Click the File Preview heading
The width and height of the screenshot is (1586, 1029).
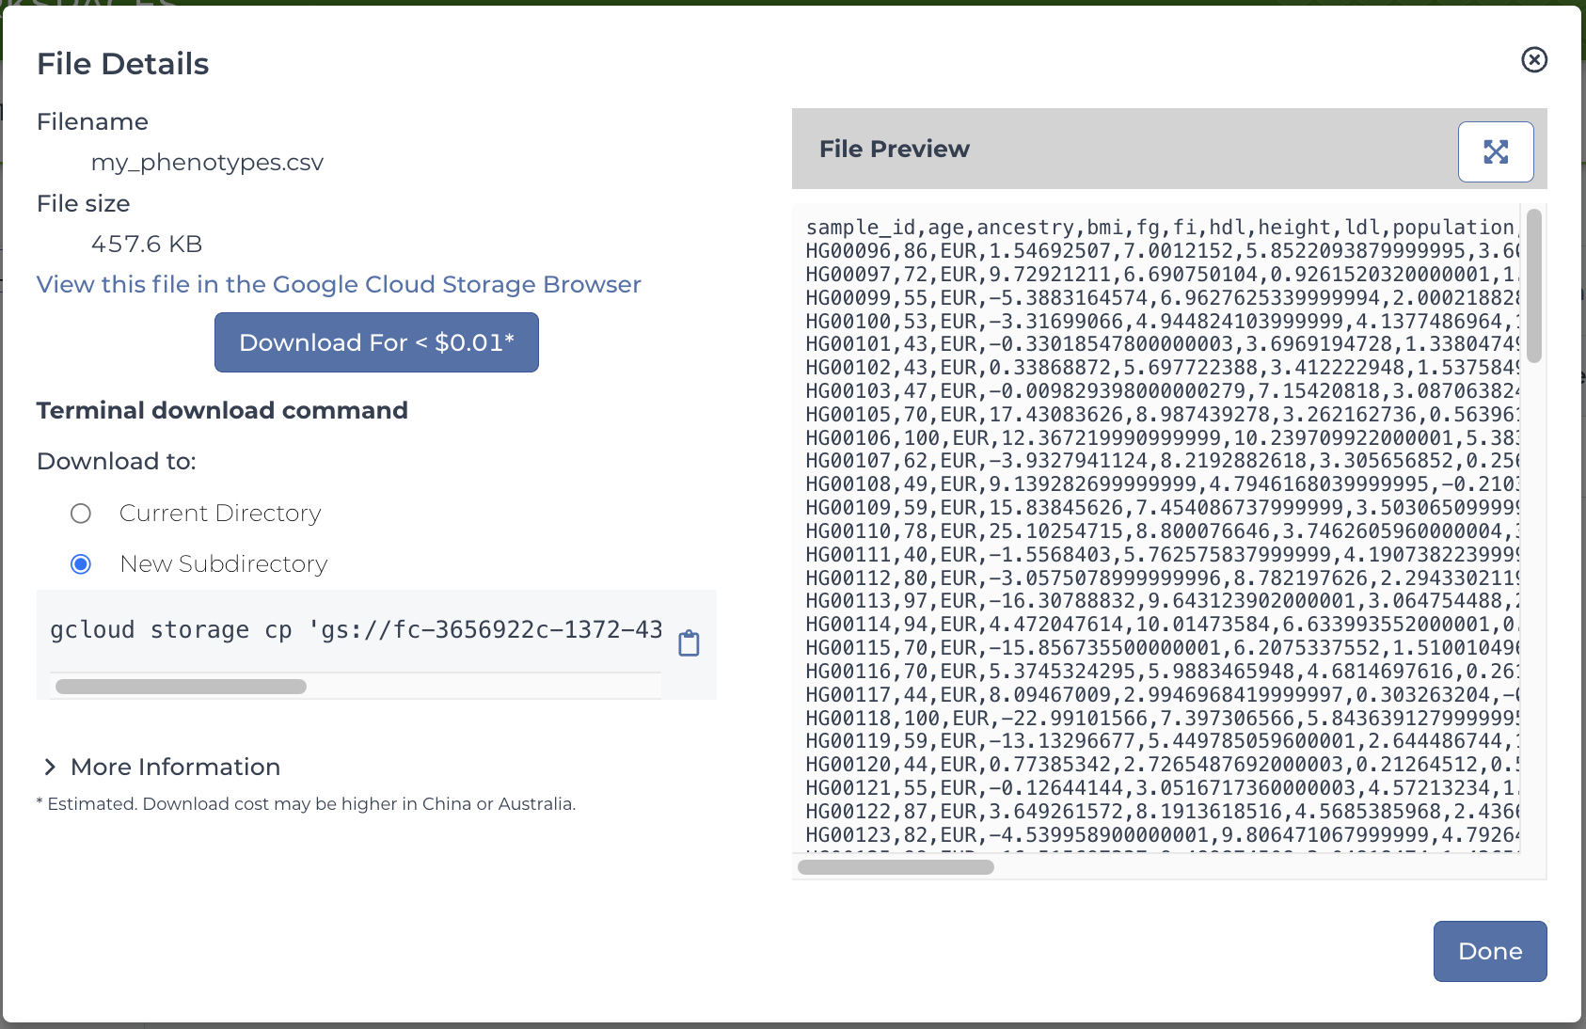coord(894,149)
